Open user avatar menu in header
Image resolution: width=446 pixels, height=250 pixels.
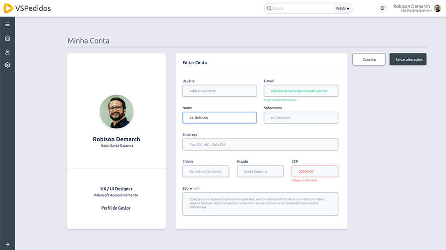(x=437, y=8)
